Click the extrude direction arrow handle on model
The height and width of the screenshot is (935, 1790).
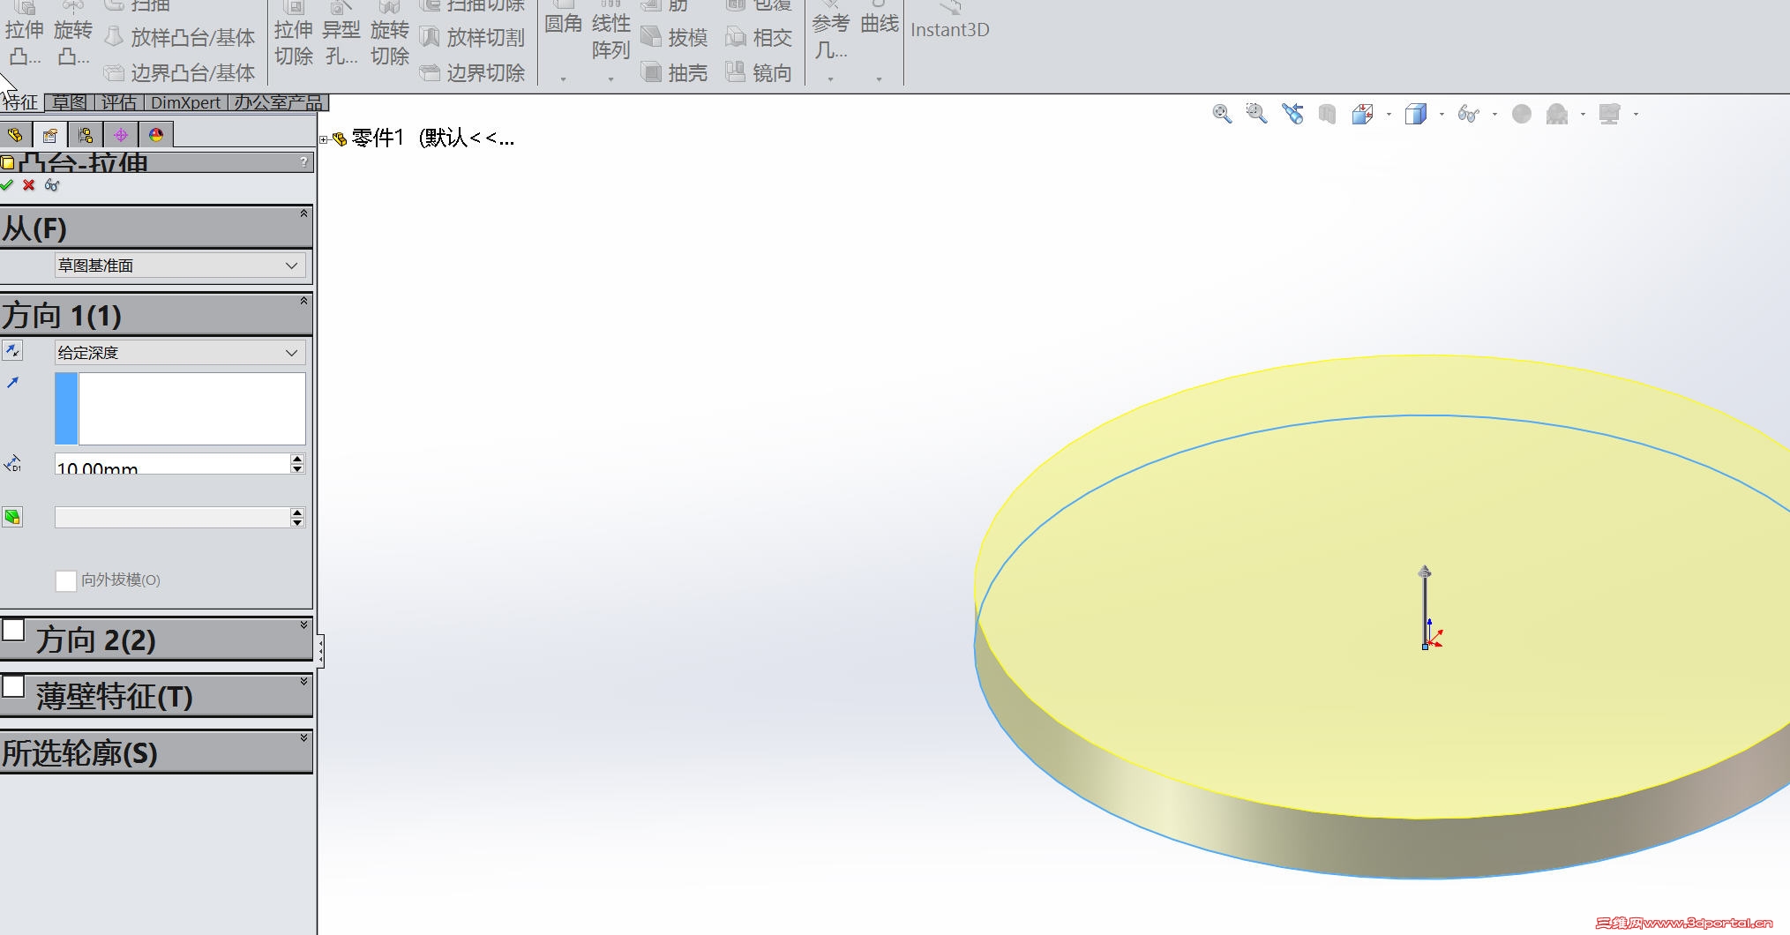(x=1425, y=572)
